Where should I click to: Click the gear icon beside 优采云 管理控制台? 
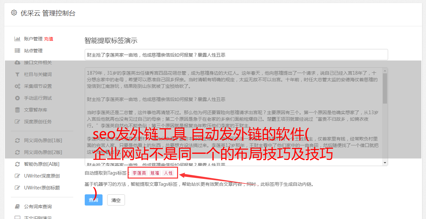coord(14,13)
